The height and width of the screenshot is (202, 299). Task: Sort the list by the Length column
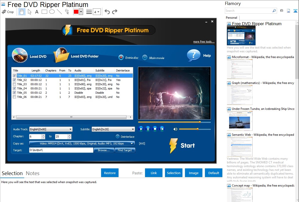click(x=36, y=70)
